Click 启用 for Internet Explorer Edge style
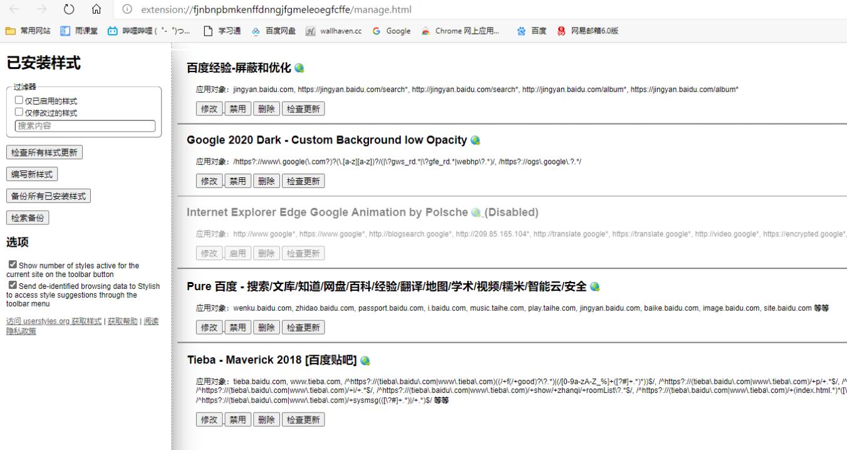The height and width of the screenshot is (450, 847). 237,253
